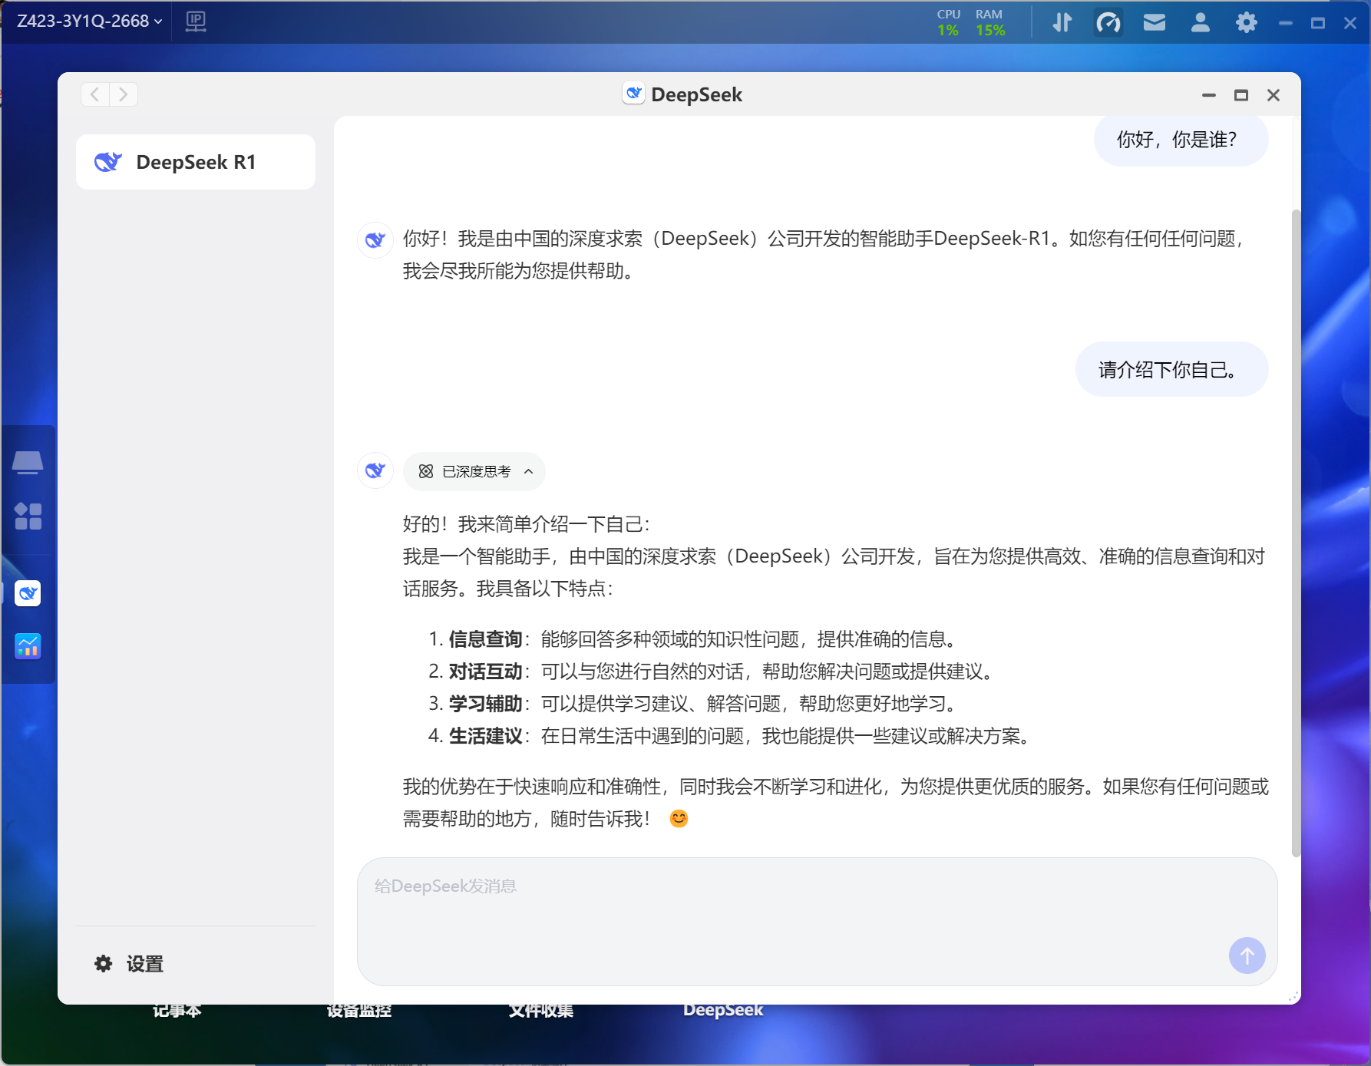1371x1066 pixels.
Task: Click the 对话互动 list item
Action: (x=711, y=672)
